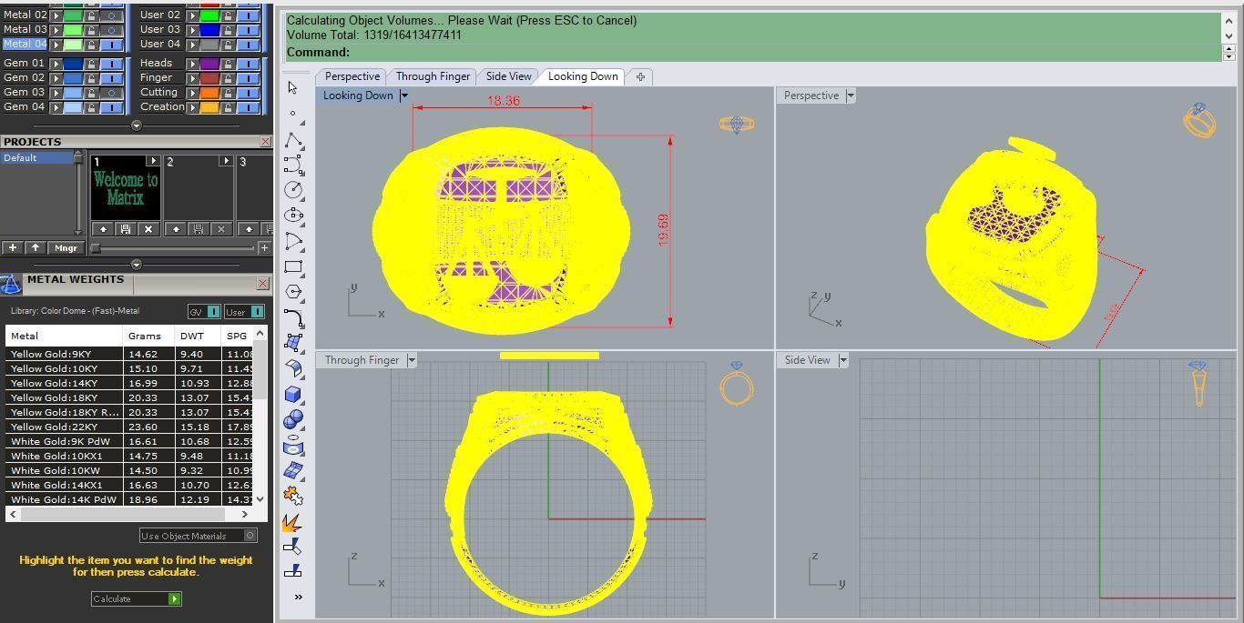This screenshot has height=623, width=1244.
Task: Click the ring icon in Side View viewport
Action: (1198, 383)
